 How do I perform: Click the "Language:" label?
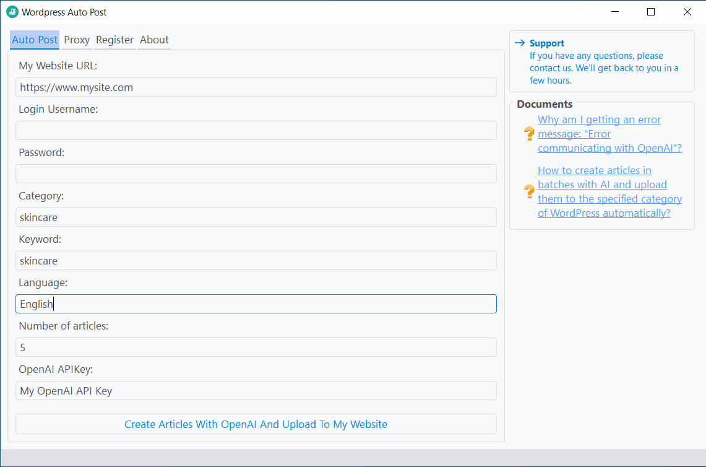coord(43,282)
